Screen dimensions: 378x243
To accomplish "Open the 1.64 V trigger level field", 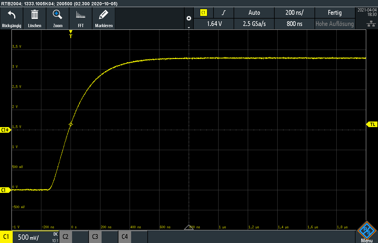I will click(x=214, y=24).
